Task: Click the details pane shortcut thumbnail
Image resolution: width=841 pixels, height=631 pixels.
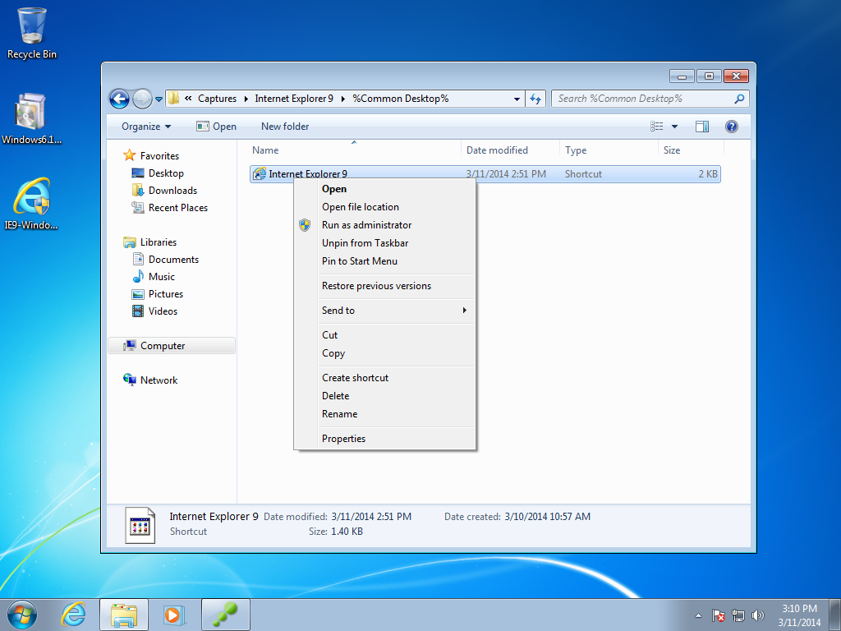Action: pos(140,525)
